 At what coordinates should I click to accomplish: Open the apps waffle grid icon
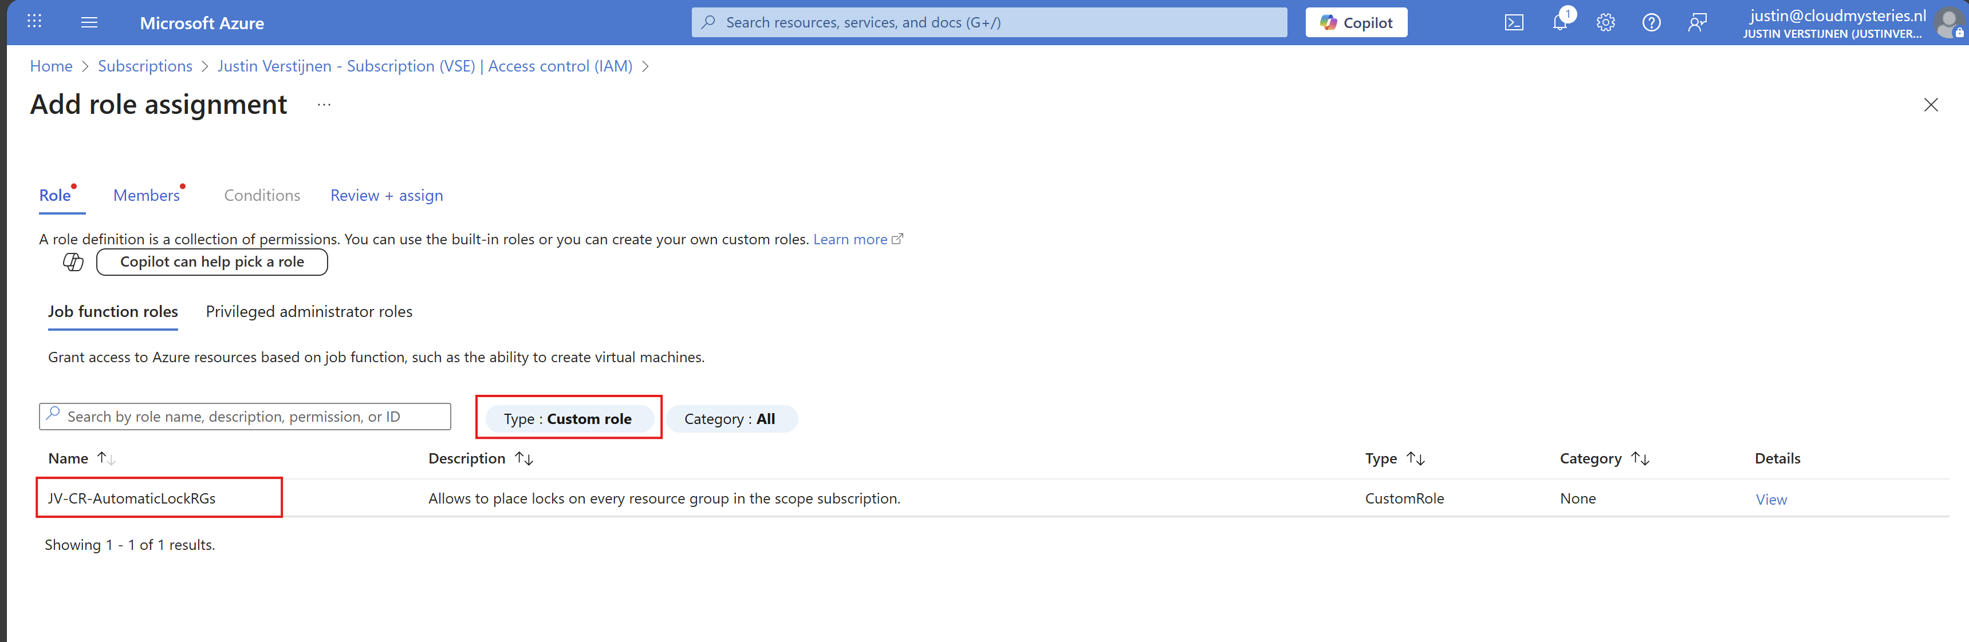34,21
